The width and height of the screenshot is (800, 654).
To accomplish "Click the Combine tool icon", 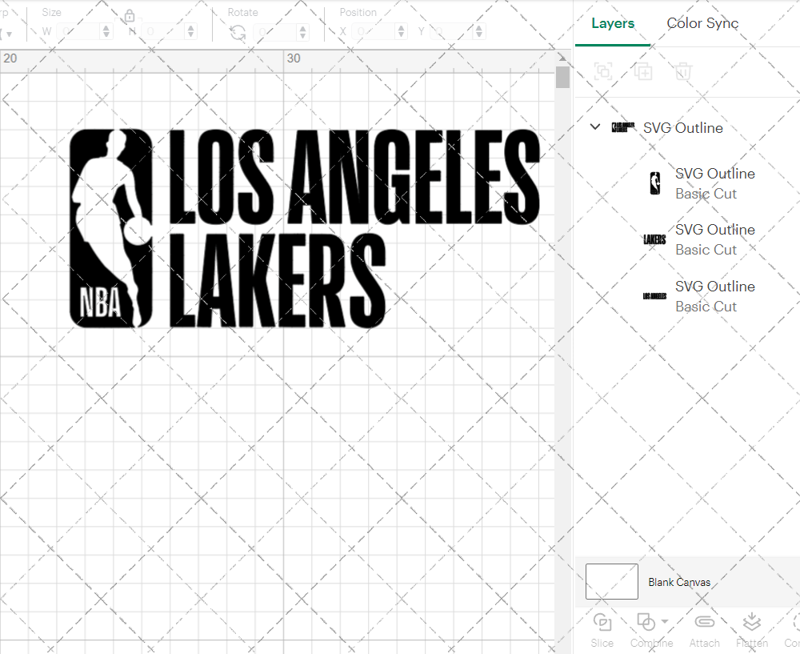I will pyautogui.click(x=646, y=622).
